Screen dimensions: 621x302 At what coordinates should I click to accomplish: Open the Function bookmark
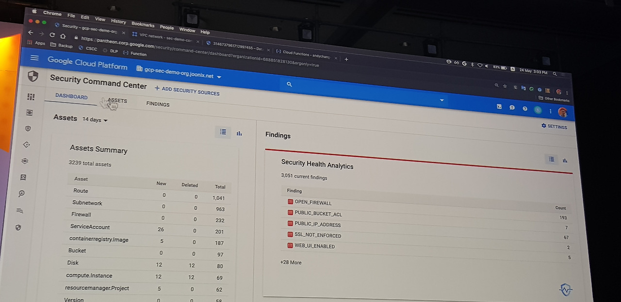click(x=135, y=53)
